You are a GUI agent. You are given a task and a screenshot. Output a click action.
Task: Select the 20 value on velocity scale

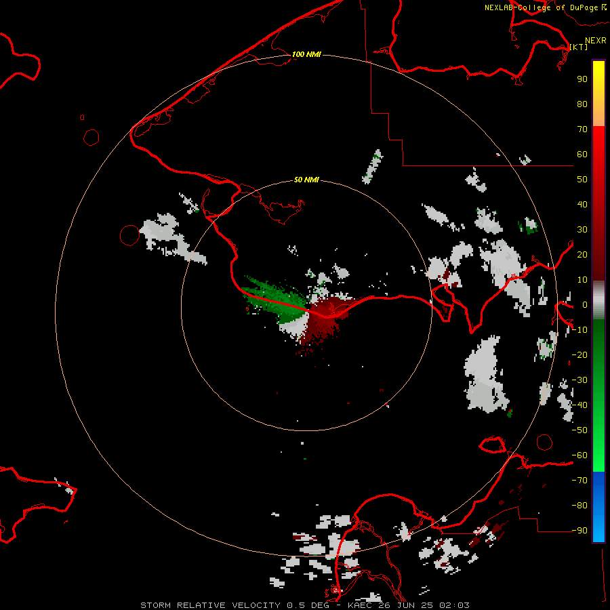pyautogui.click(x=582, y=255)
